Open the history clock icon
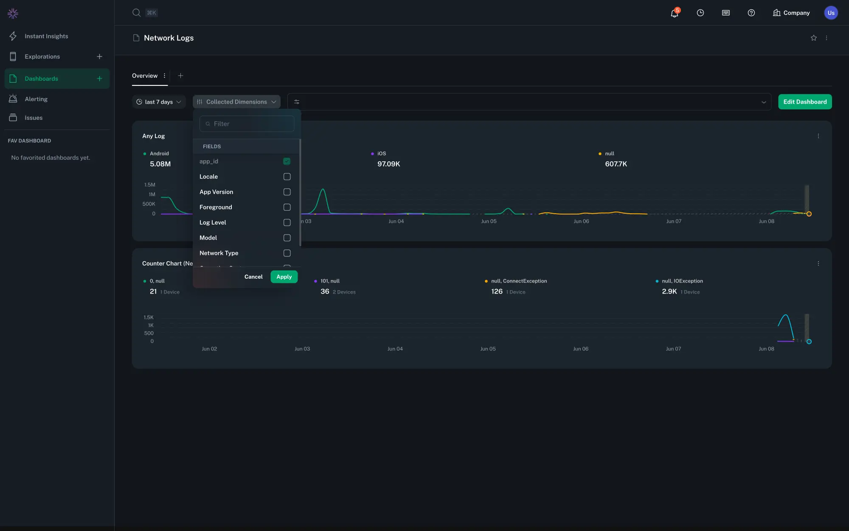Screen dimensions: 849x531 pyautogui.click(x=700, y=13)
